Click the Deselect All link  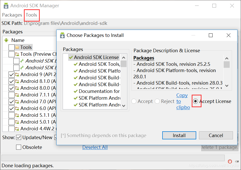tap(95, 147)
